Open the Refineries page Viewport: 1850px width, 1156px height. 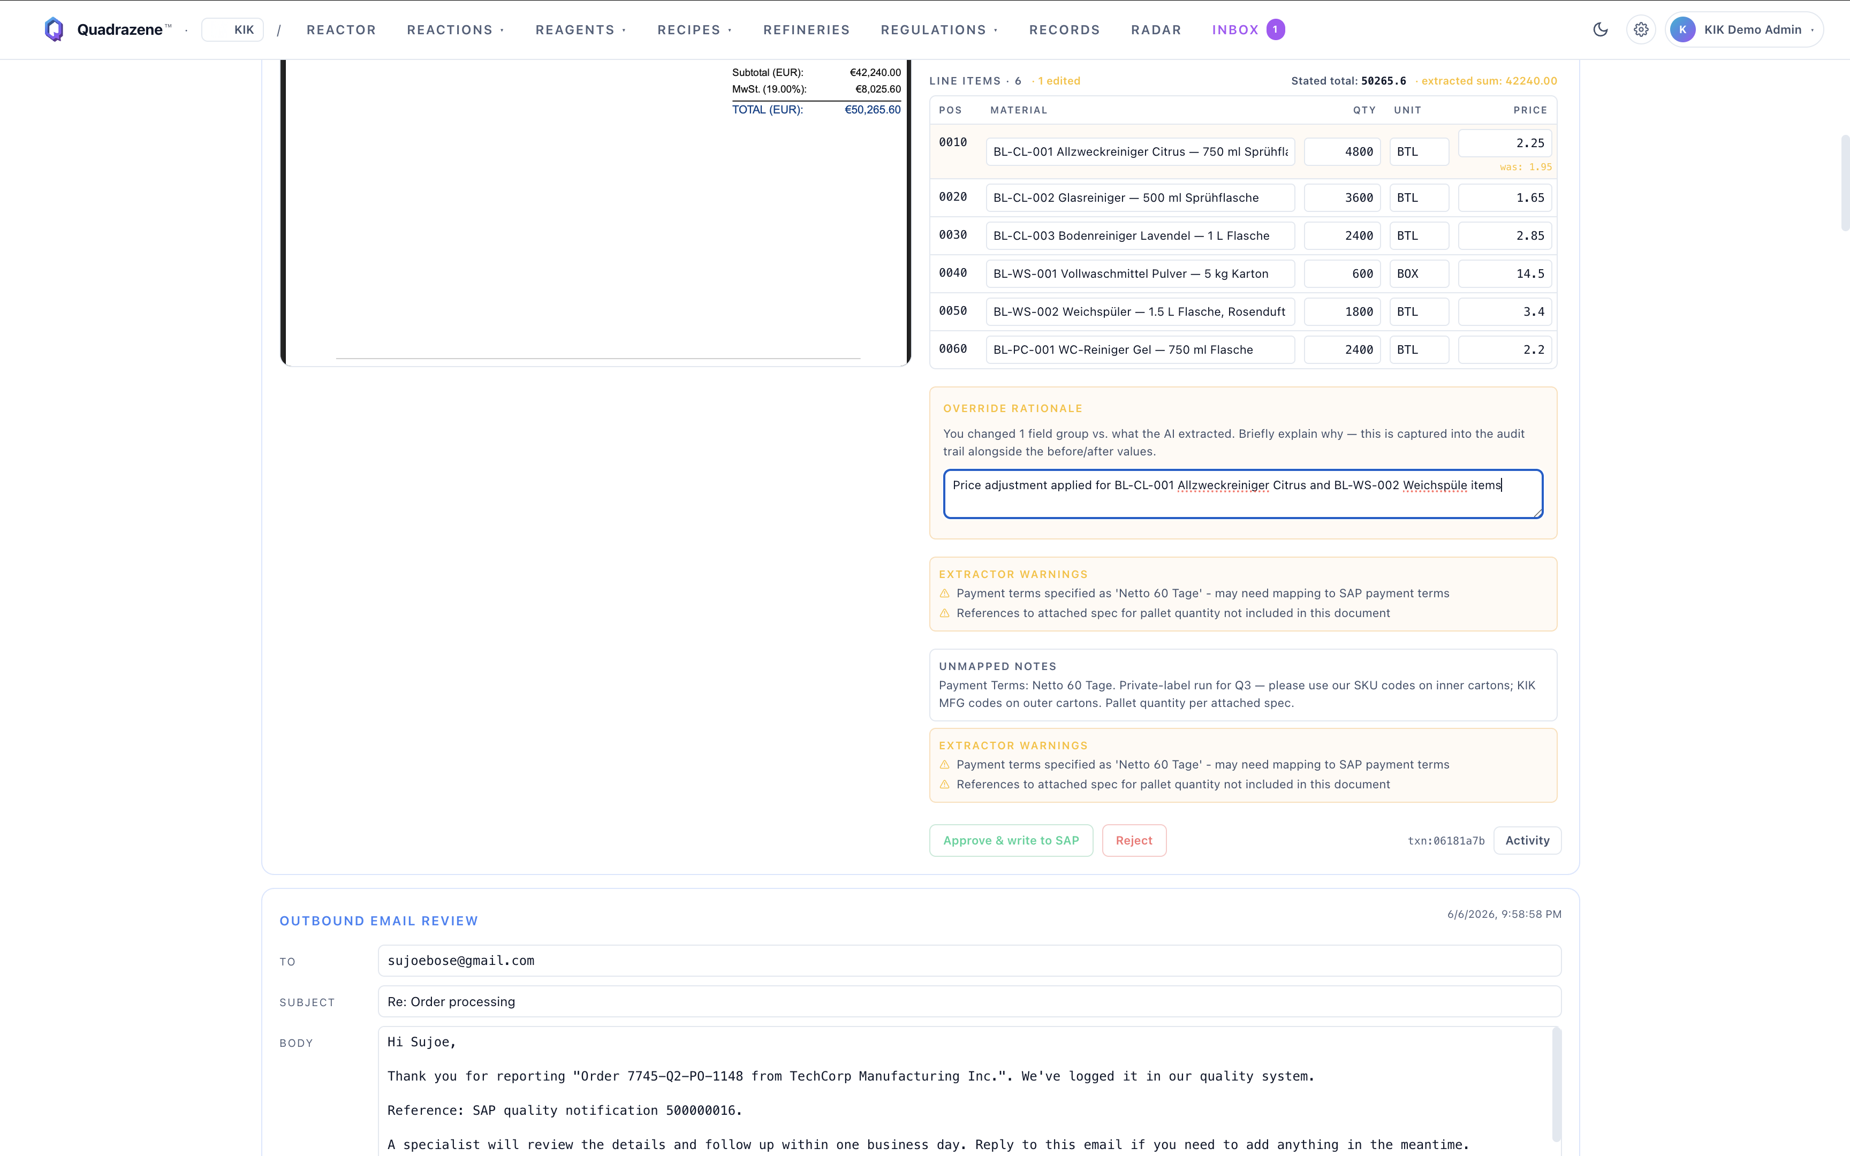coord(806,30)
